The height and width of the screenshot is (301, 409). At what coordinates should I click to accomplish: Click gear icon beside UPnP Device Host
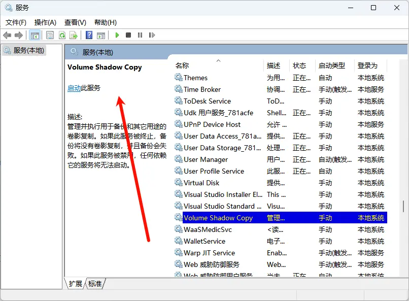click(179, 124)
